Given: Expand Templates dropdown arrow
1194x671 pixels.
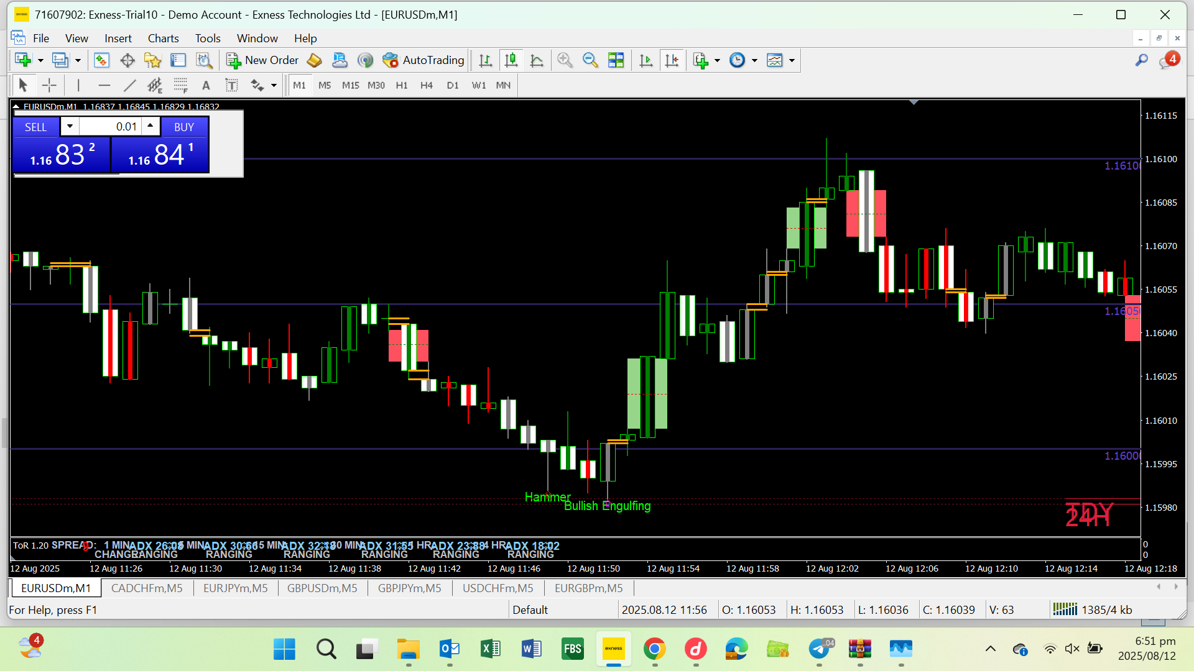Looking at the screenshot, I should (x=792, y=60).
